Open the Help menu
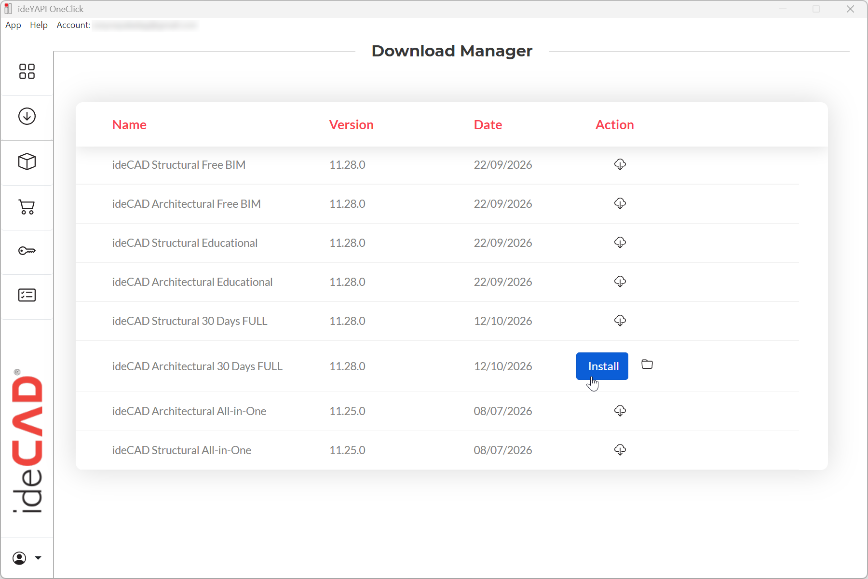Image resolution: width=868 pixels, height=579 pixels. tap(39, 25)
